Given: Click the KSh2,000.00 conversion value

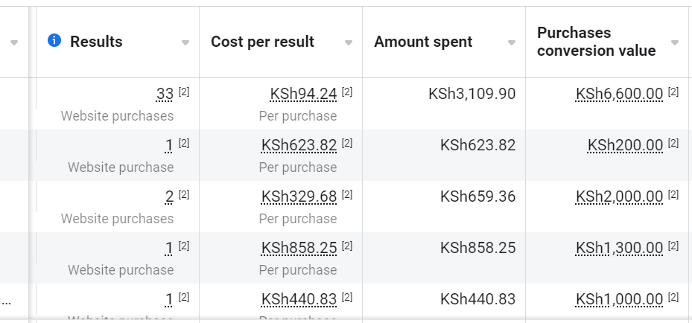Looking at the screenshot, I should click(619, 196).
